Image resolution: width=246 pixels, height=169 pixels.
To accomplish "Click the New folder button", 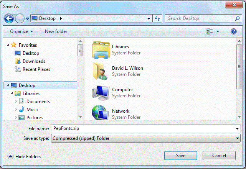I will (x=56, y=31).
